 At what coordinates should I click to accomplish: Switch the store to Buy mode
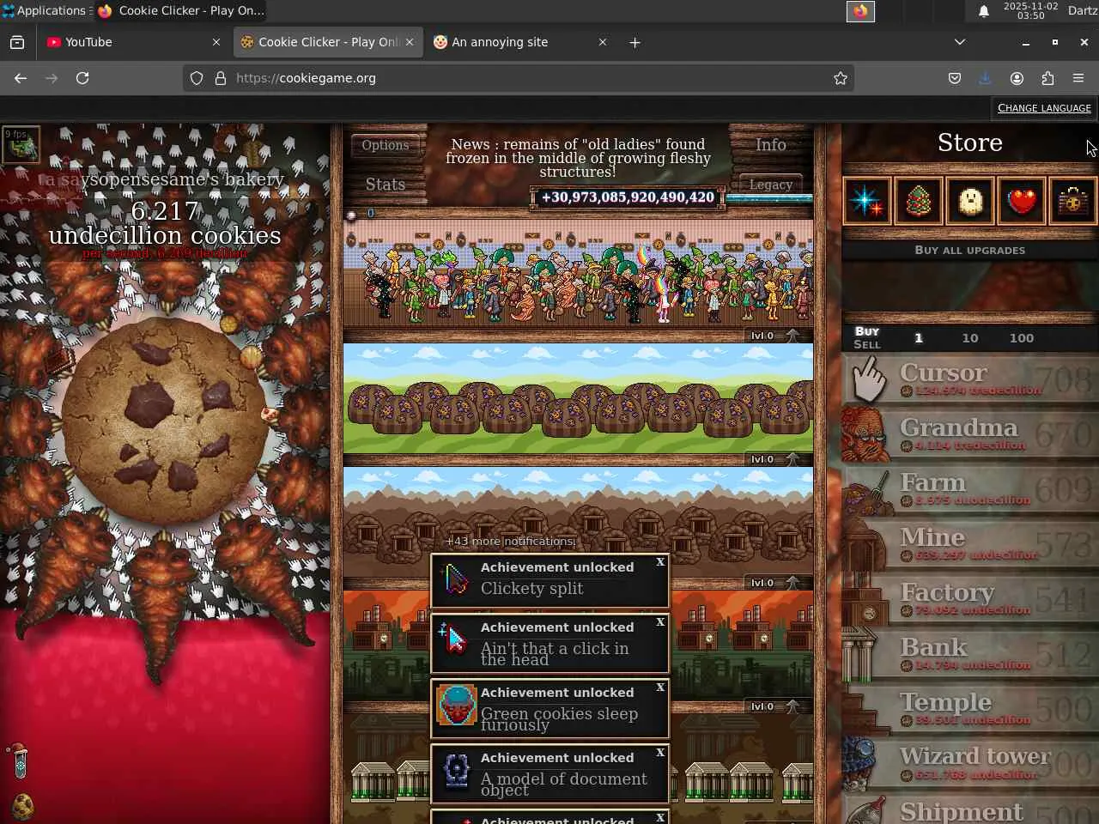point(867,331)
